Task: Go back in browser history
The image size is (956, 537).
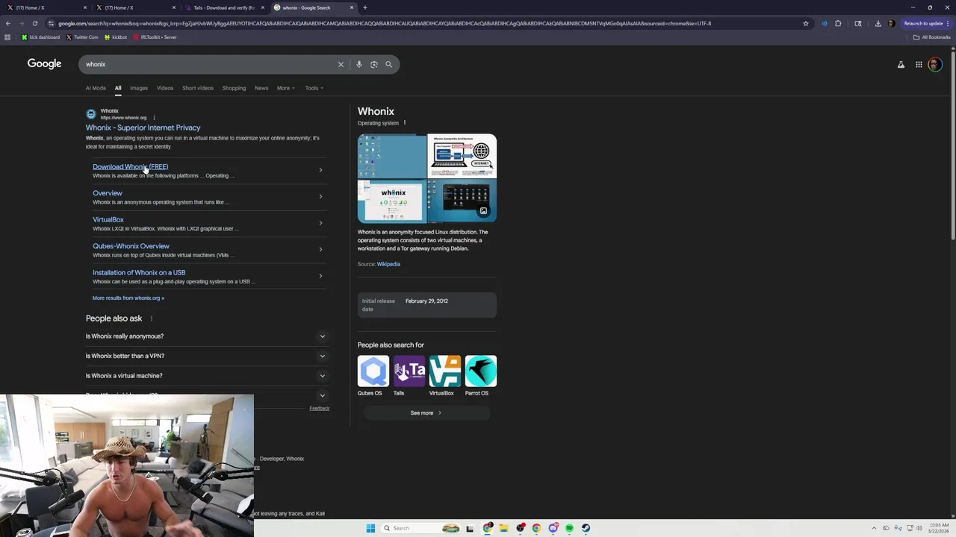Action: point(8,23)
